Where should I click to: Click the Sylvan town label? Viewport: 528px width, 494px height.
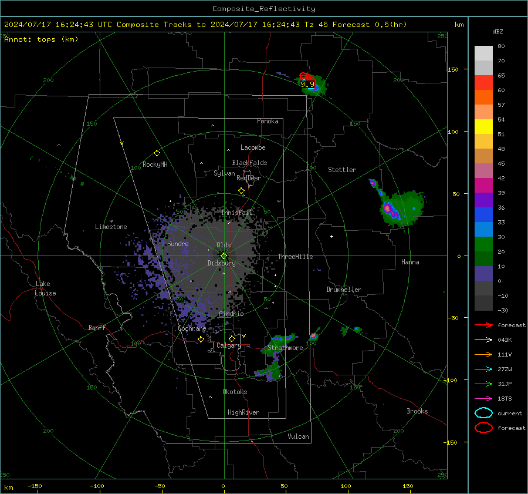point(224,173)
